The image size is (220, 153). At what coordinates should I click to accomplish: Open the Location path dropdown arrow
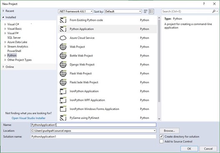click(x=154, y=130)
